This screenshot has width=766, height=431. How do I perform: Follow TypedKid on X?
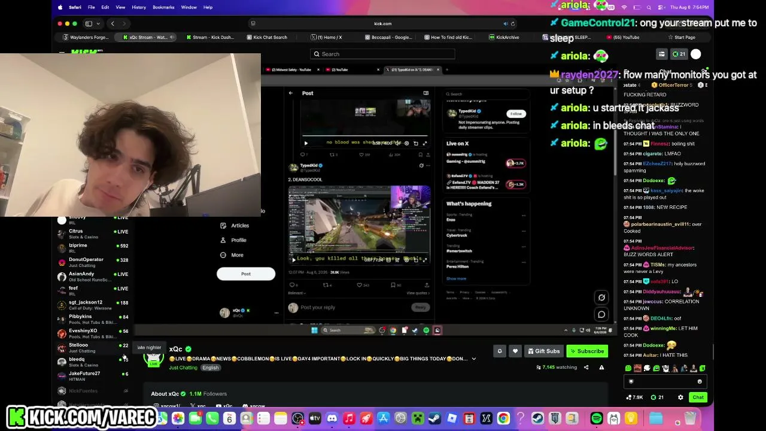(x=515, y=114)
